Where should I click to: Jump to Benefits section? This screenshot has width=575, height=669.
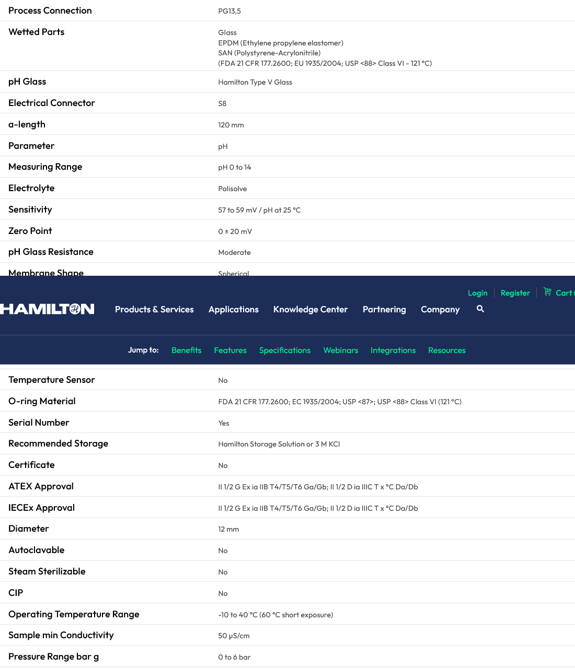coord(187,350)
